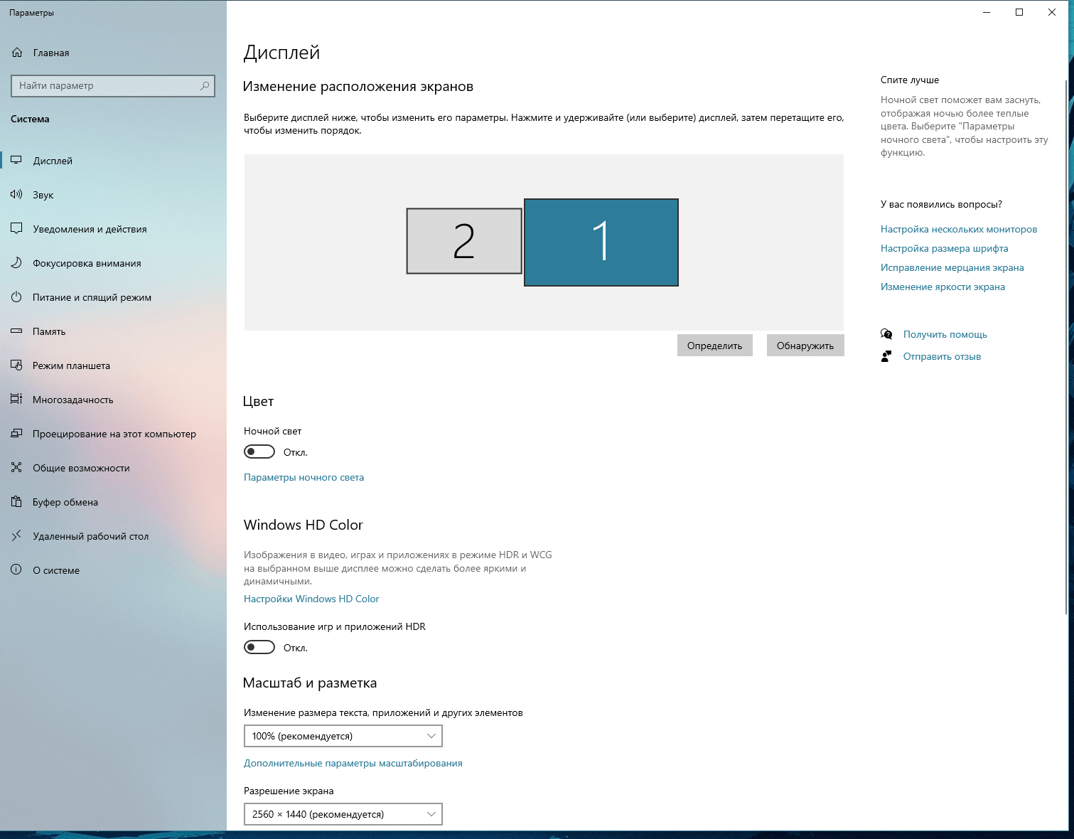Toggle Использование игр и приложений HDR switch

pos(259,648)
